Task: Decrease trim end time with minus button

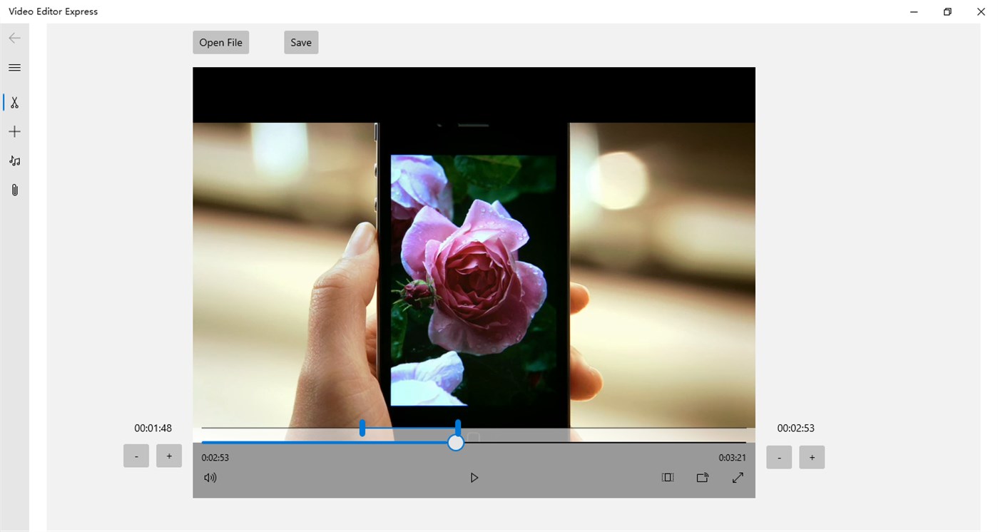Action: 779,457
